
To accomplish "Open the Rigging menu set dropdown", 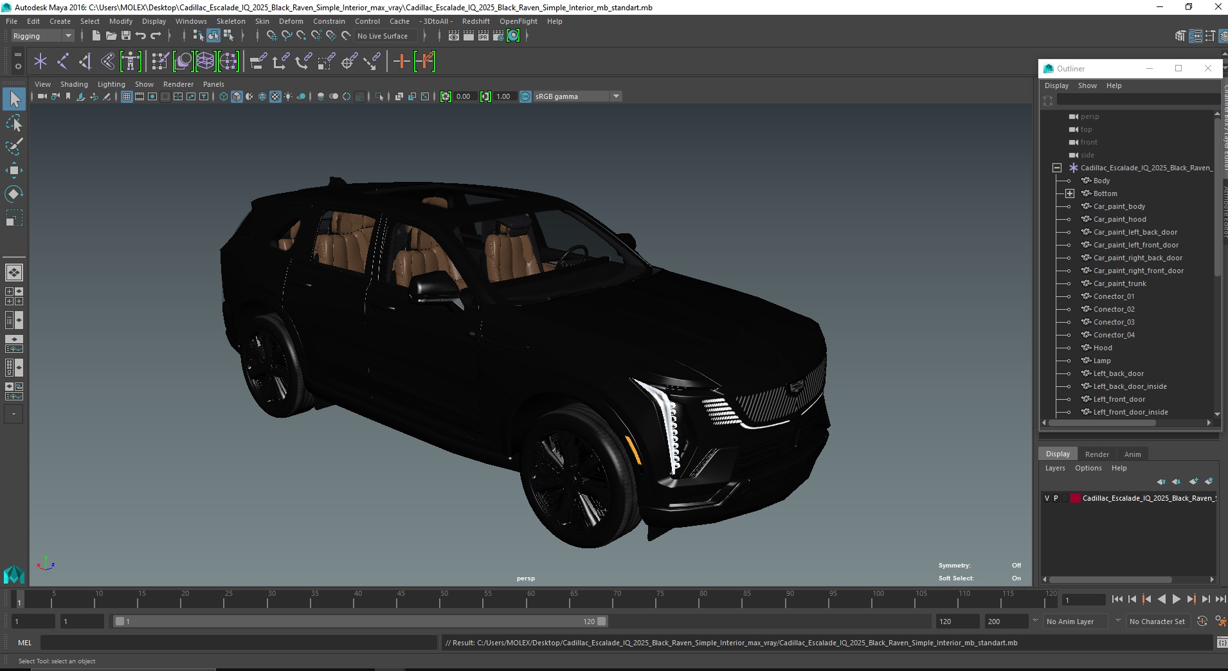I will [42, 36].
